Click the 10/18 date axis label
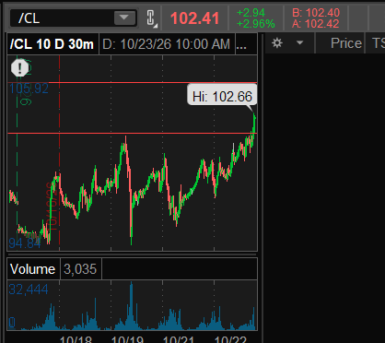385x343 pixels. coord(76,339)
